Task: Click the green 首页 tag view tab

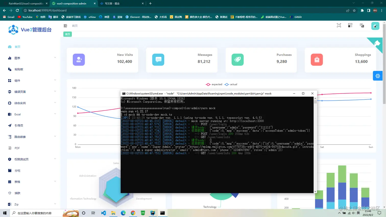Action: [68, 34]
